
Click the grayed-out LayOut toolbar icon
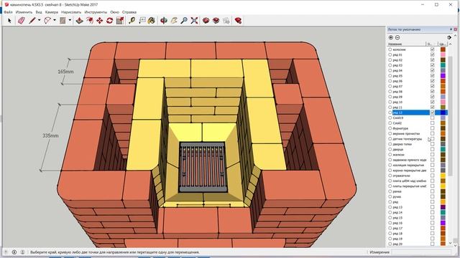(x=226, y=21)
